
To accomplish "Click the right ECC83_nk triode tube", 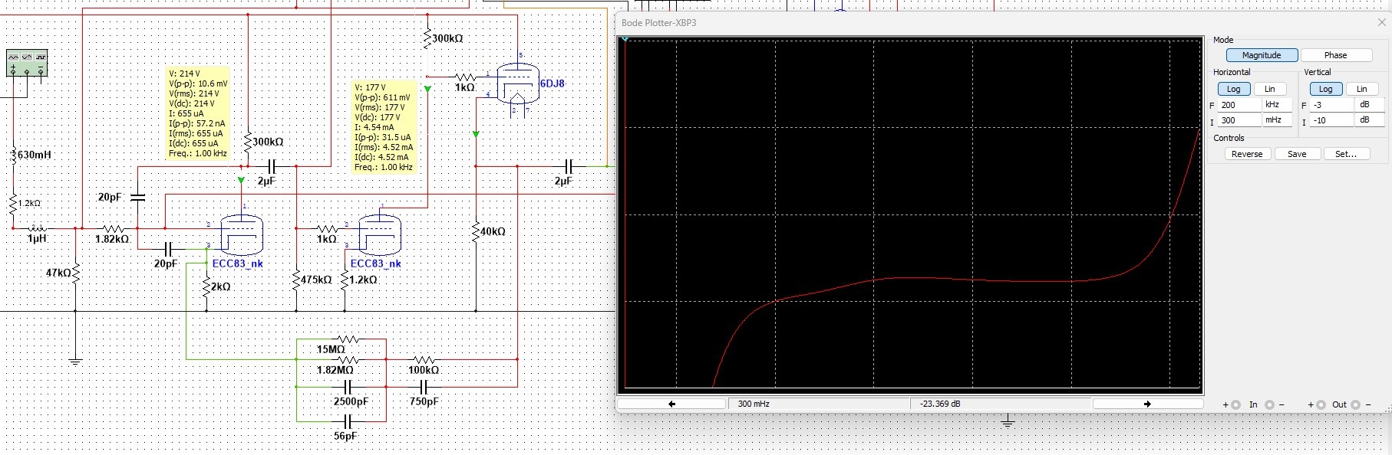I will click(x=380, y=234).
